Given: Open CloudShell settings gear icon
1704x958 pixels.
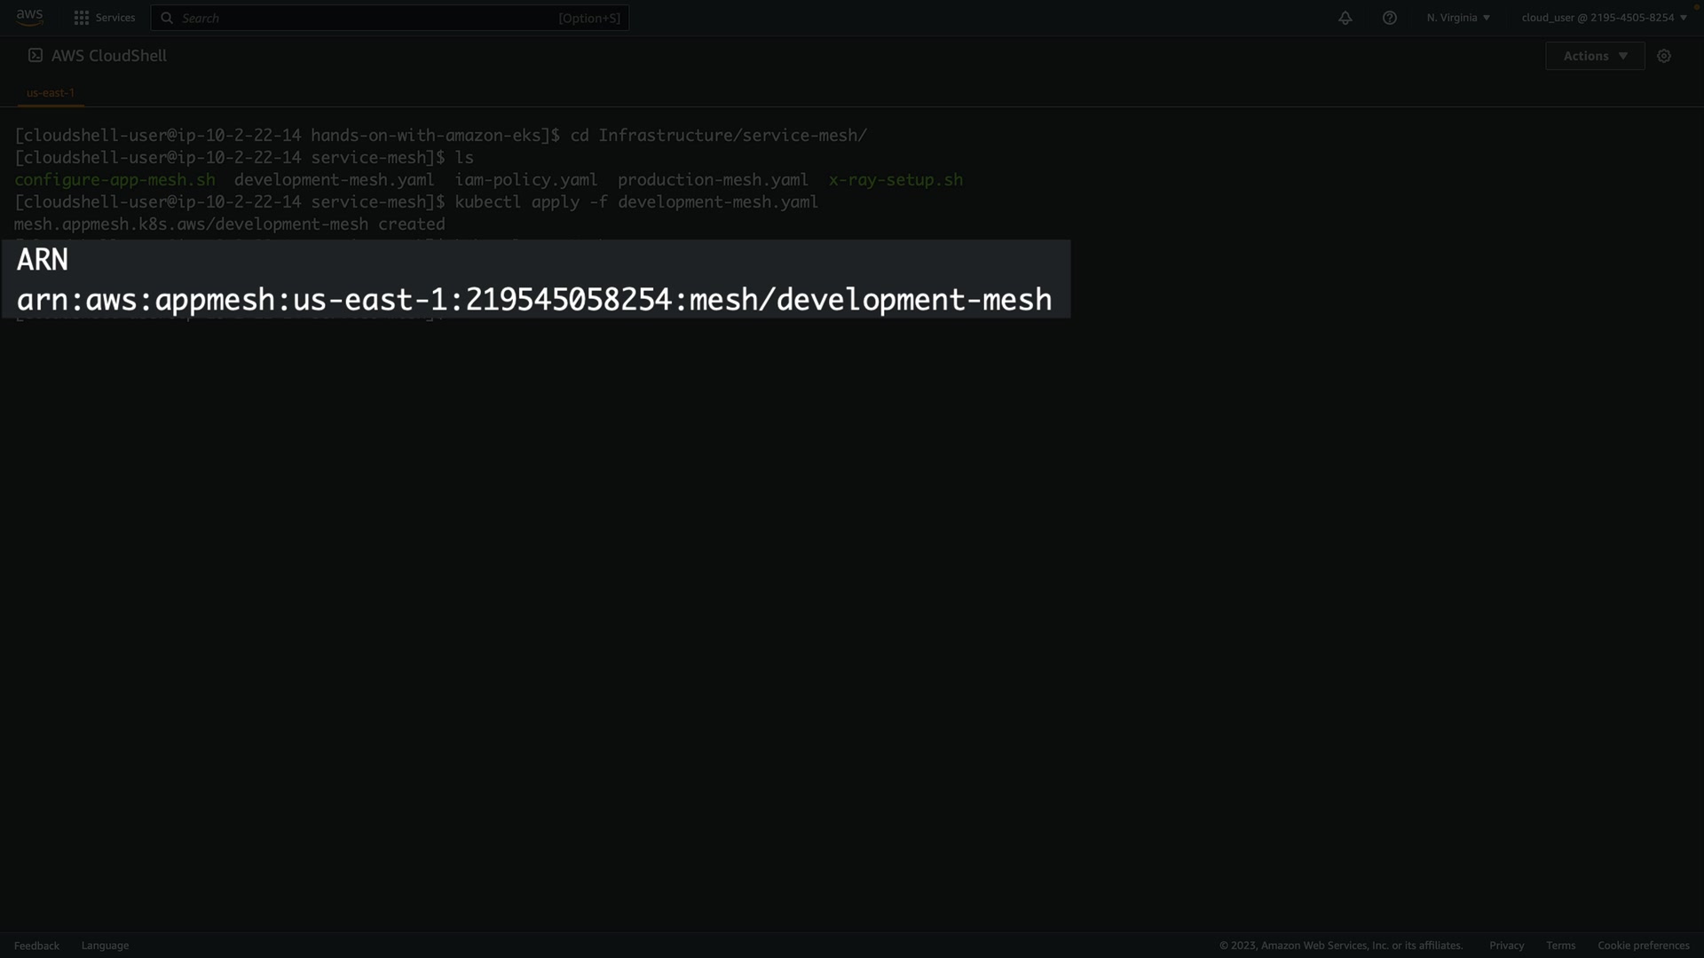Looking at the screenshot, I should click(x=1664, y=56).
